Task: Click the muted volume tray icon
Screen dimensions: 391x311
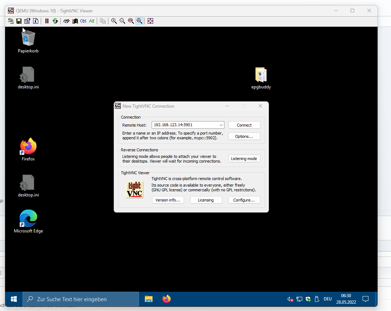Action: coord(290,299)
